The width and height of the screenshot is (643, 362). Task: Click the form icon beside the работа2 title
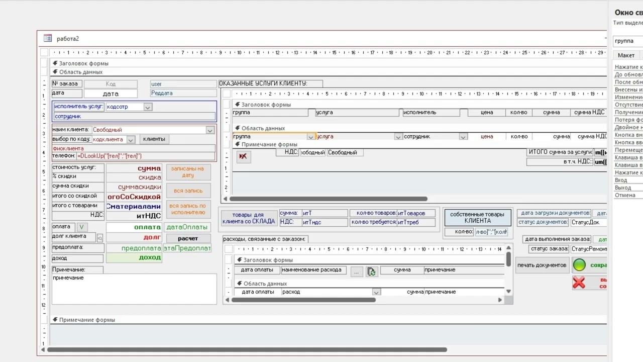[48, 38]
